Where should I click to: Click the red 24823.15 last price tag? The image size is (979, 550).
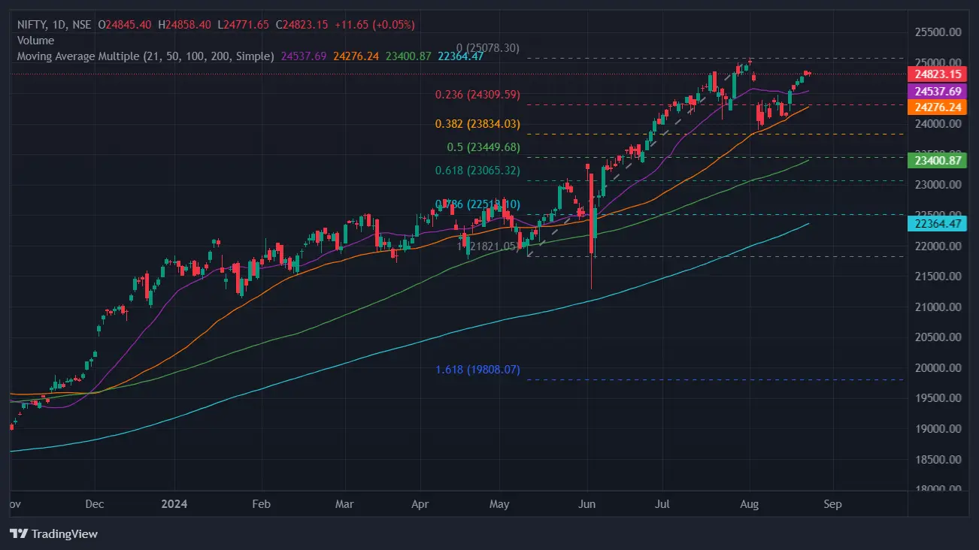937,74
